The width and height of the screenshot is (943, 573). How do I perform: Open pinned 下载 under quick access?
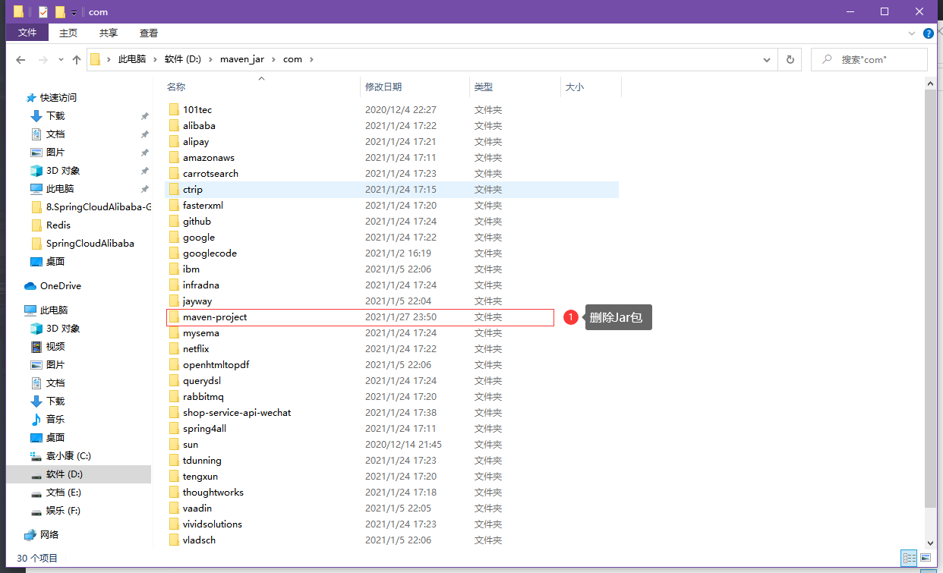55,115
